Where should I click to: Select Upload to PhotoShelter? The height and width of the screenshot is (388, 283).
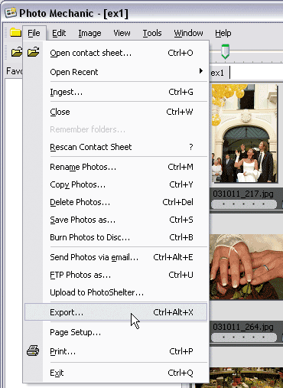[x=116, y=292]
